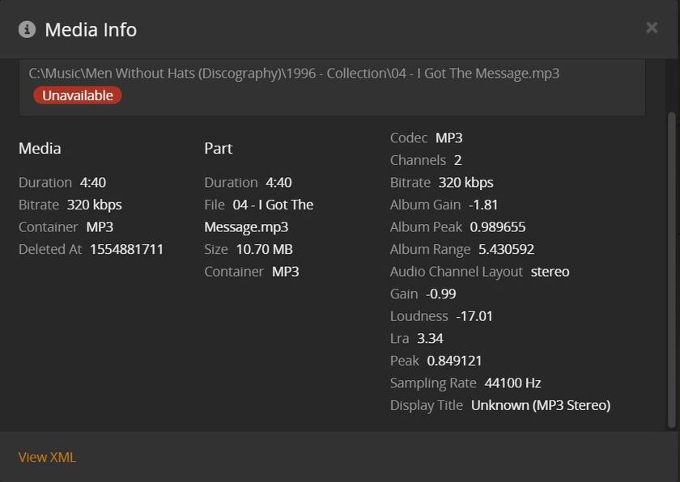This screenshot has width=680, height=482.
Task: Click the info icon beside Media Info
Action: [27, 30]
